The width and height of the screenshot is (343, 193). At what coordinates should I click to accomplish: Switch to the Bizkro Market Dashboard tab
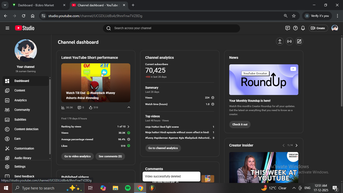[36, 5]
